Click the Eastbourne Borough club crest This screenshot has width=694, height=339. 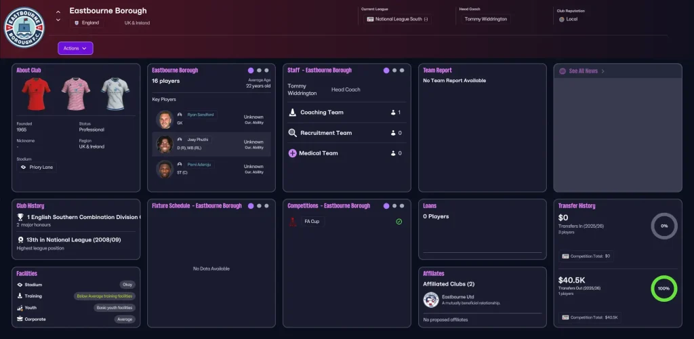[x=24, y=27]
